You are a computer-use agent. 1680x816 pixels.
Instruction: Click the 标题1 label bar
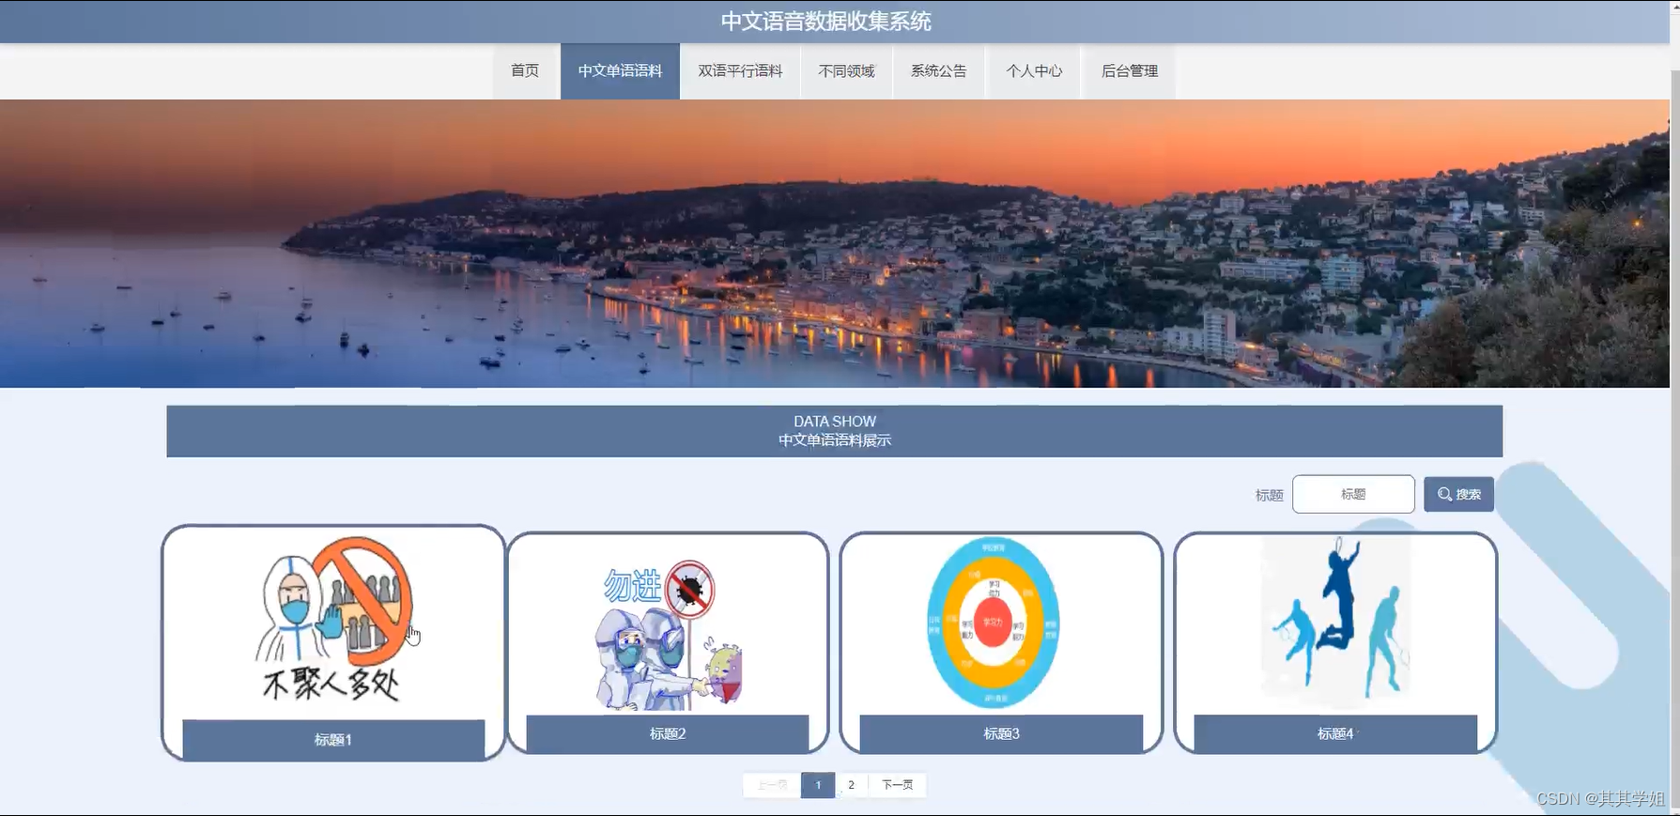point(333,740)
